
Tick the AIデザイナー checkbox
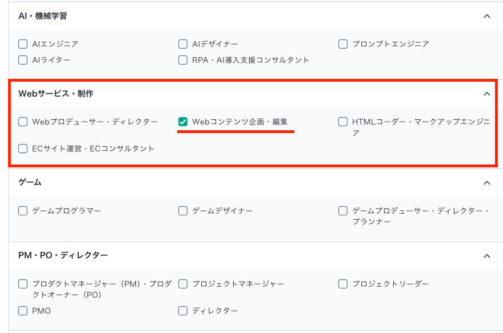coord(183,44)
